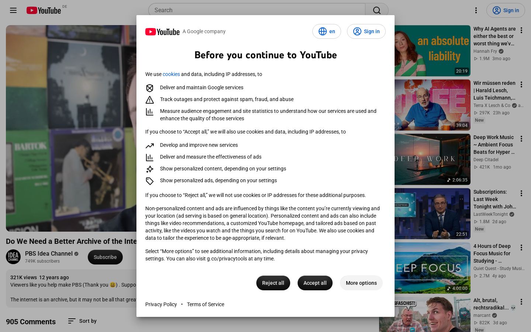Open 'an absolute liability' video thumbnail
This screenshot has height=332, width=531.
tap(433, 51)
